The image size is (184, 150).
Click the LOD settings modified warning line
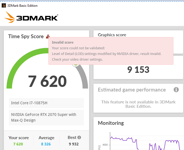107,54
